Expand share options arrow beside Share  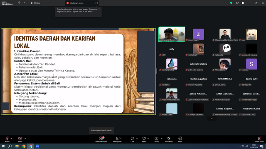pos(162,138)
